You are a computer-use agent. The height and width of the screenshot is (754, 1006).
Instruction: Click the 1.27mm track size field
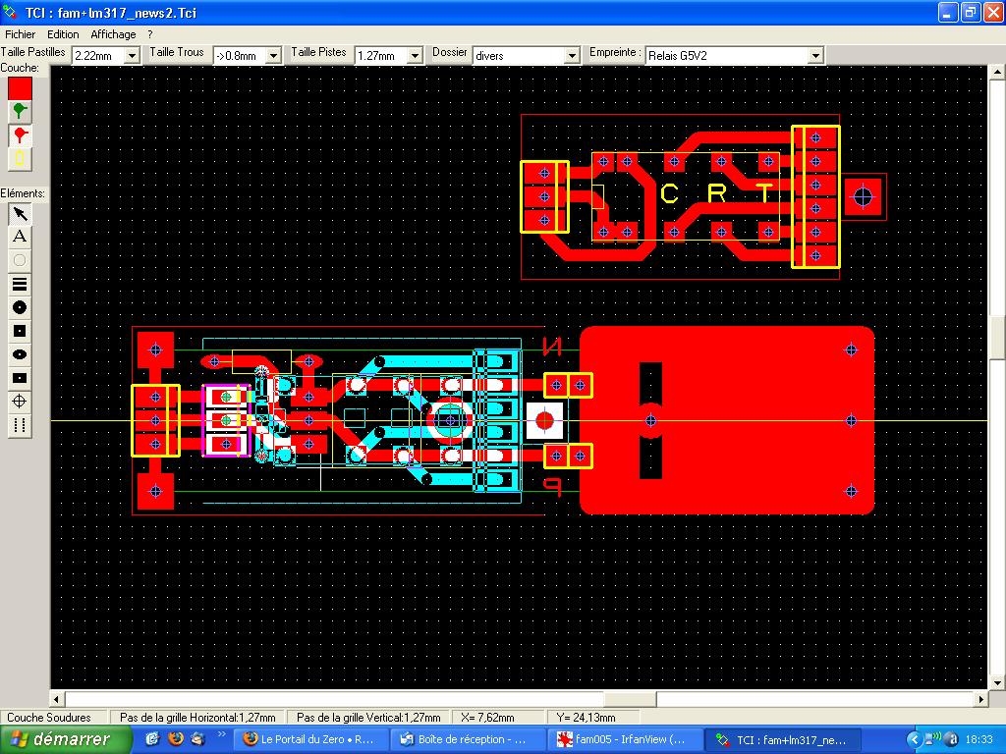(381, 56)
